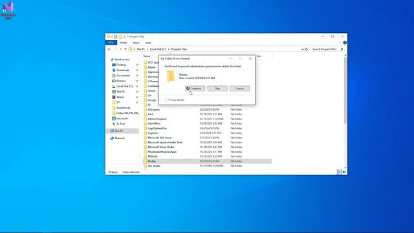The width and height of the screenshot is (414, 233).
Task: Sort by the Name column header
Action: [147, 56]
